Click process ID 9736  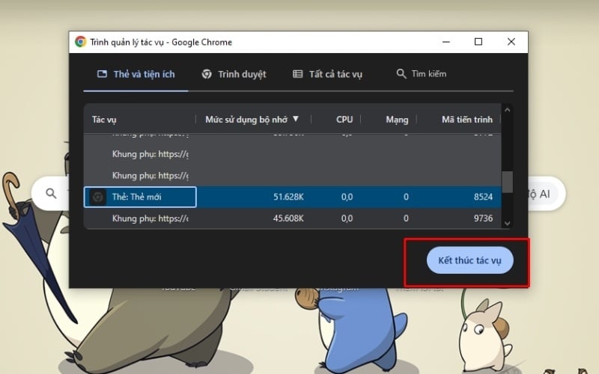(483, 218)
